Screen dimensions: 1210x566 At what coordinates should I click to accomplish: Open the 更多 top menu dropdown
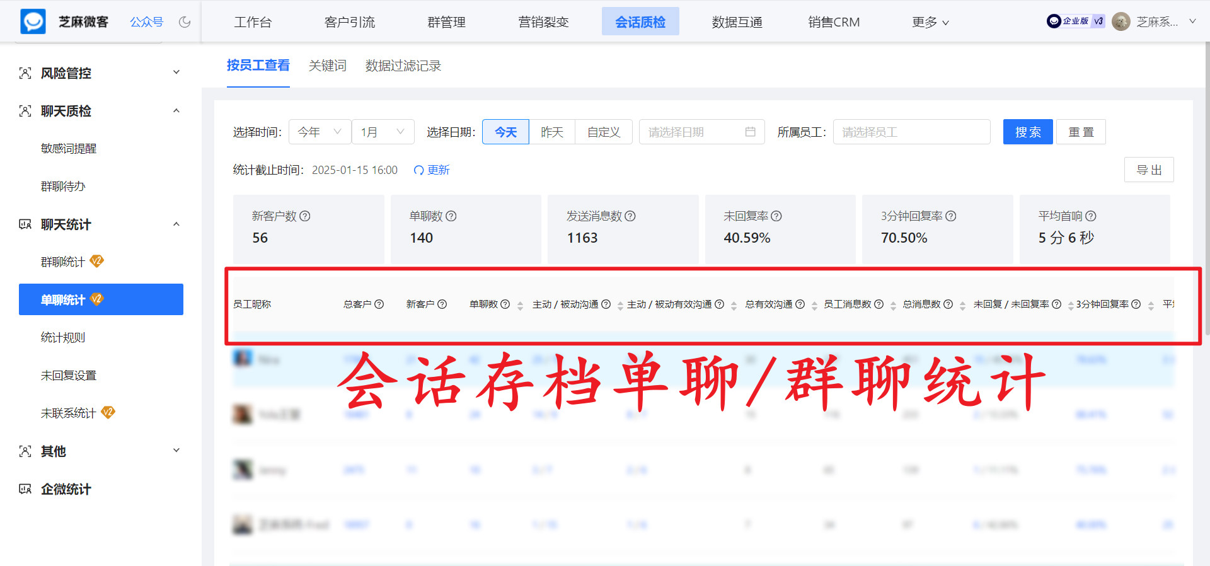pyautogui.click(x=930, y=22)
